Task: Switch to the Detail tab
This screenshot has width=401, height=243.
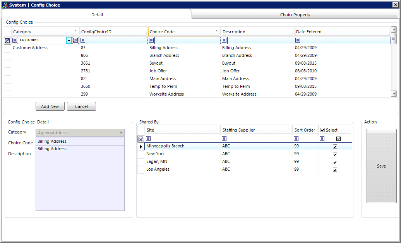Action: coord(97,15)
